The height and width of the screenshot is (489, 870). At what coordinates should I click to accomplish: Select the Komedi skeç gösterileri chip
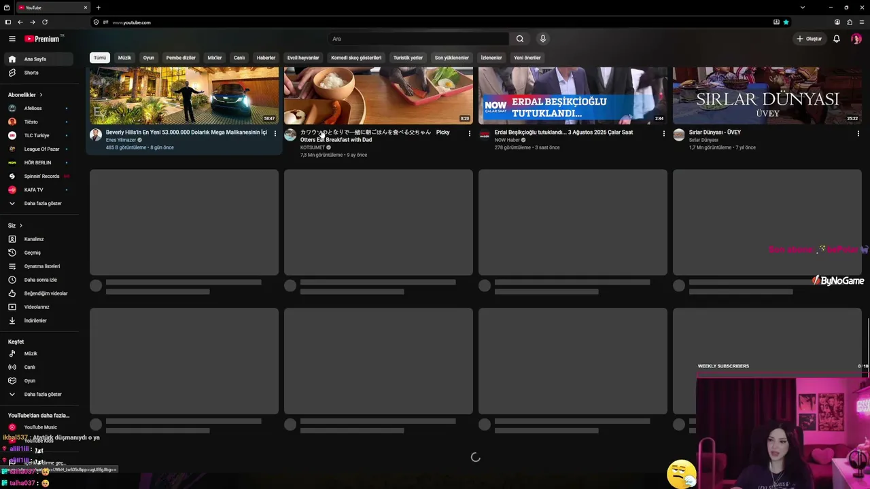click(x=356, y=58)
